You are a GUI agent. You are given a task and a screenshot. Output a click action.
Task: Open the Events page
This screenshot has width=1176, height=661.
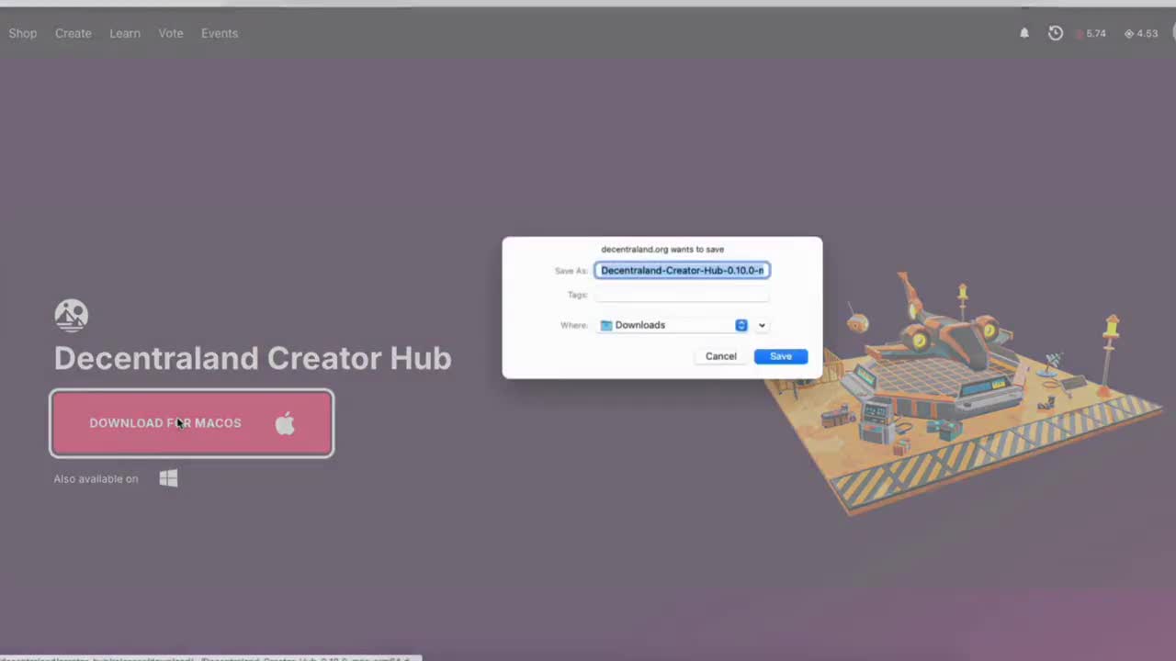(x=219, y=33)
